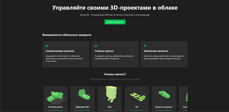Open author Лунев Валерий under Тестовая деталь

[58, 110]
